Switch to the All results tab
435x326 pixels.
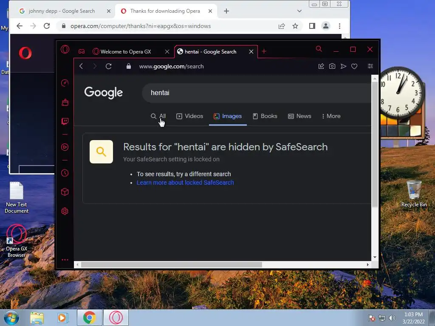[x=158, y=116]
